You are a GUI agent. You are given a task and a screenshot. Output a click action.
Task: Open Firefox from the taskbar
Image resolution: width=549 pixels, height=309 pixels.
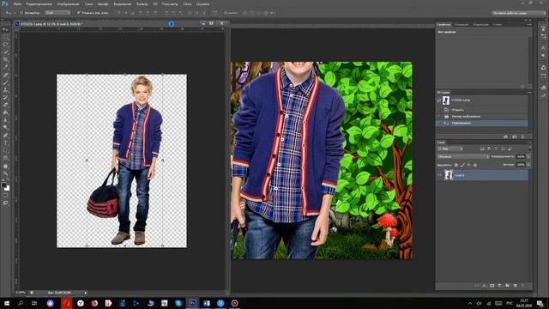[x=94, y=303]
